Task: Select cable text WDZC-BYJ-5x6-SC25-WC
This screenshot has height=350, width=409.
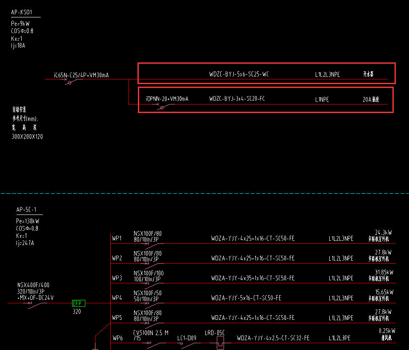Action: [239, 74]
